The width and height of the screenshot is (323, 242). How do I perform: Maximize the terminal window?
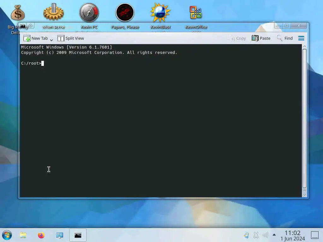click(286, 26)
